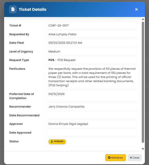149x165 pixels.
Task: Click the X icon on Close button
Action: click(x=131, y=158)
